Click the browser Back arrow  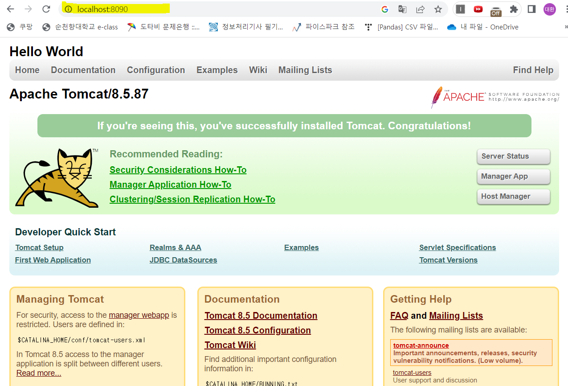coord(10,9)
